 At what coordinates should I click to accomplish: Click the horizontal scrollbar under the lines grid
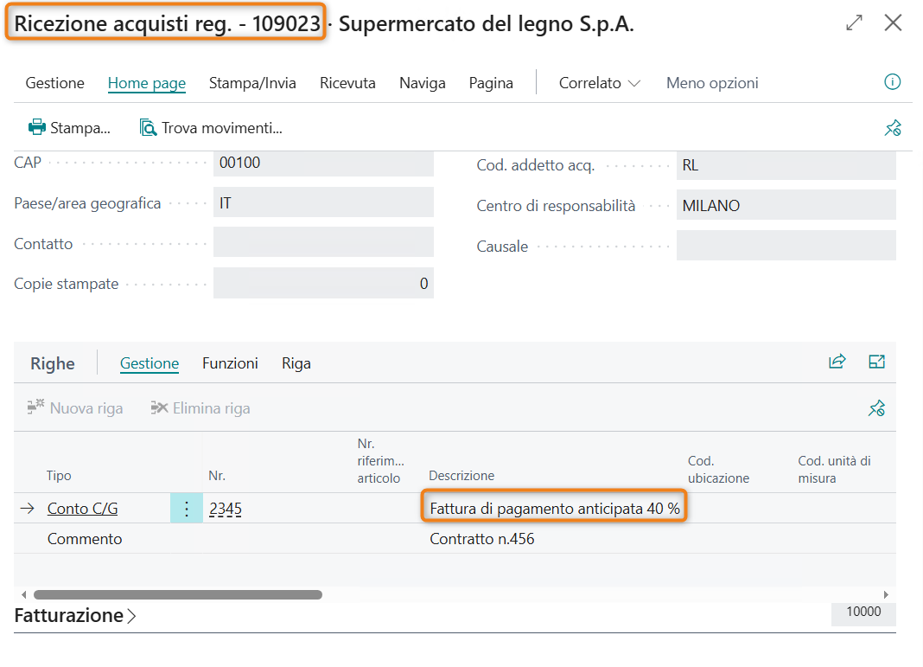click(x=177, y=595)
